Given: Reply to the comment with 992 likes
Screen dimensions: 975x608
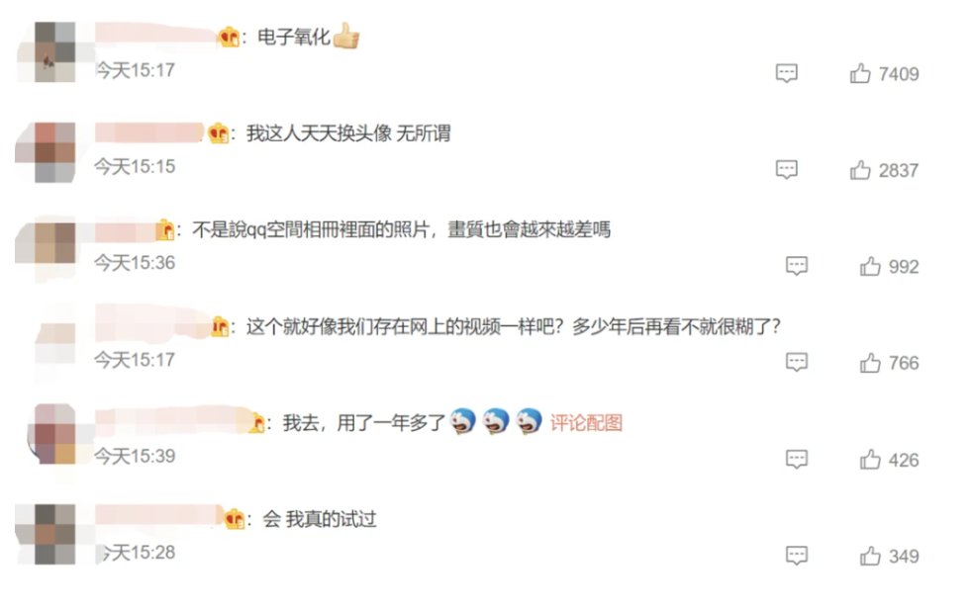Looking at the screenshot, I should coord(796,266).
